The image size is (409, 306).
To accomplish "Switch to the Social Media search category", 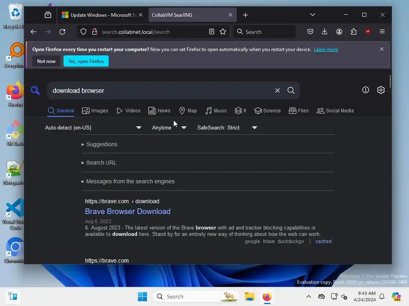I will (x=335, y=111).
